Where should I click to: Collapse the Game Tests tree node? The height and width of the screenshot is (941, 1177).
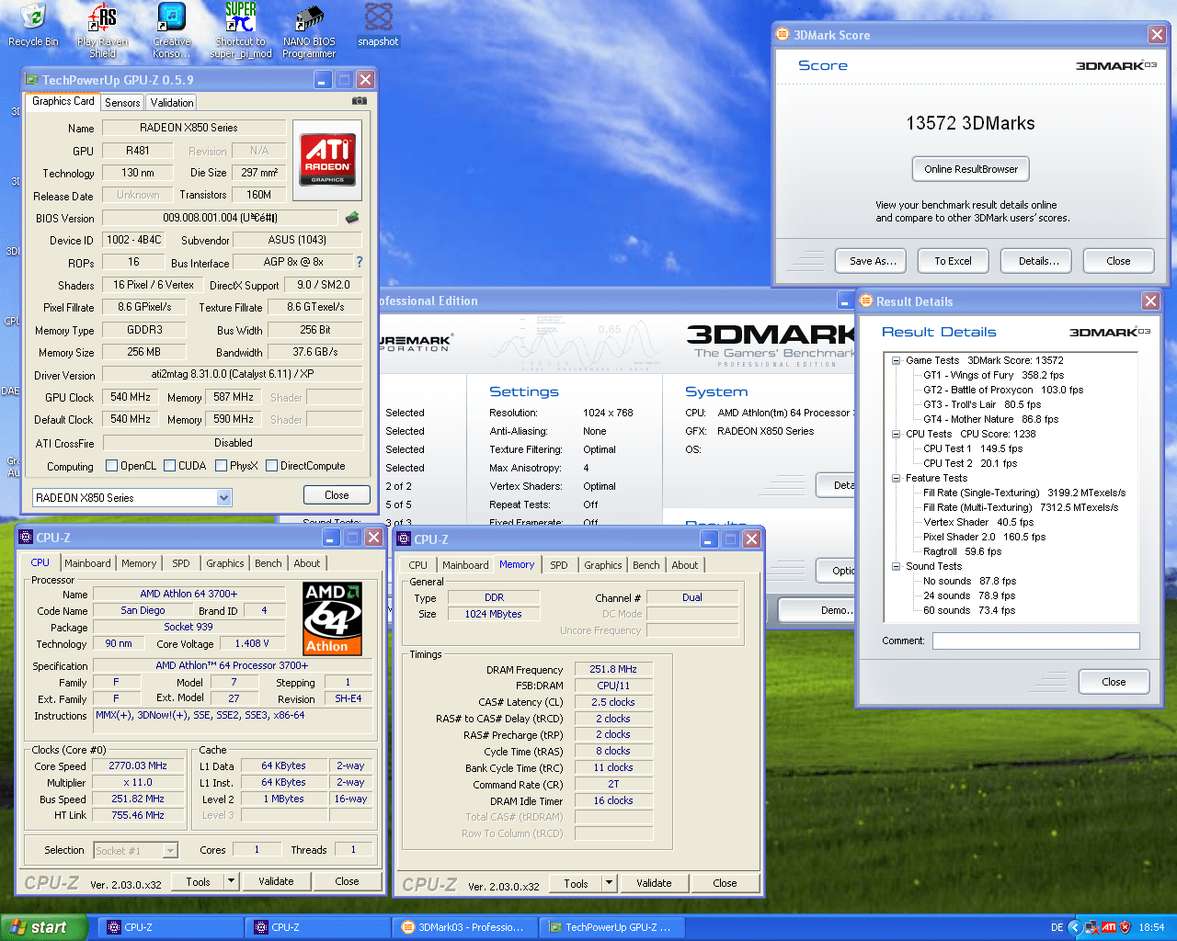click(896, 360)
